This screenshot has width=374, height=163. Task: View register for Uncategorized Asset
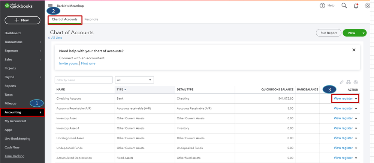[343, 138]
